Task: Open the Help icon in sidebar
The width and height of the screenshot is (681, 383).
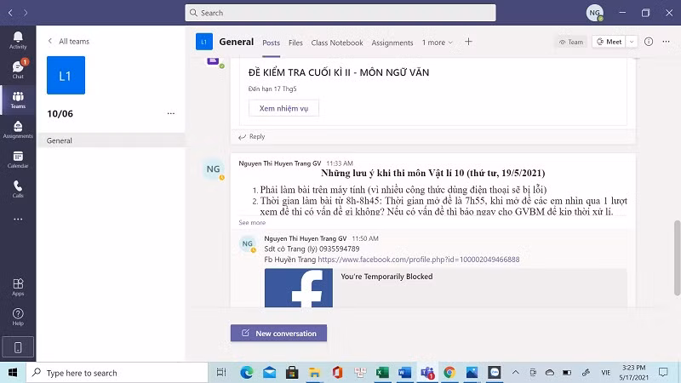Action: coord(18,317)
